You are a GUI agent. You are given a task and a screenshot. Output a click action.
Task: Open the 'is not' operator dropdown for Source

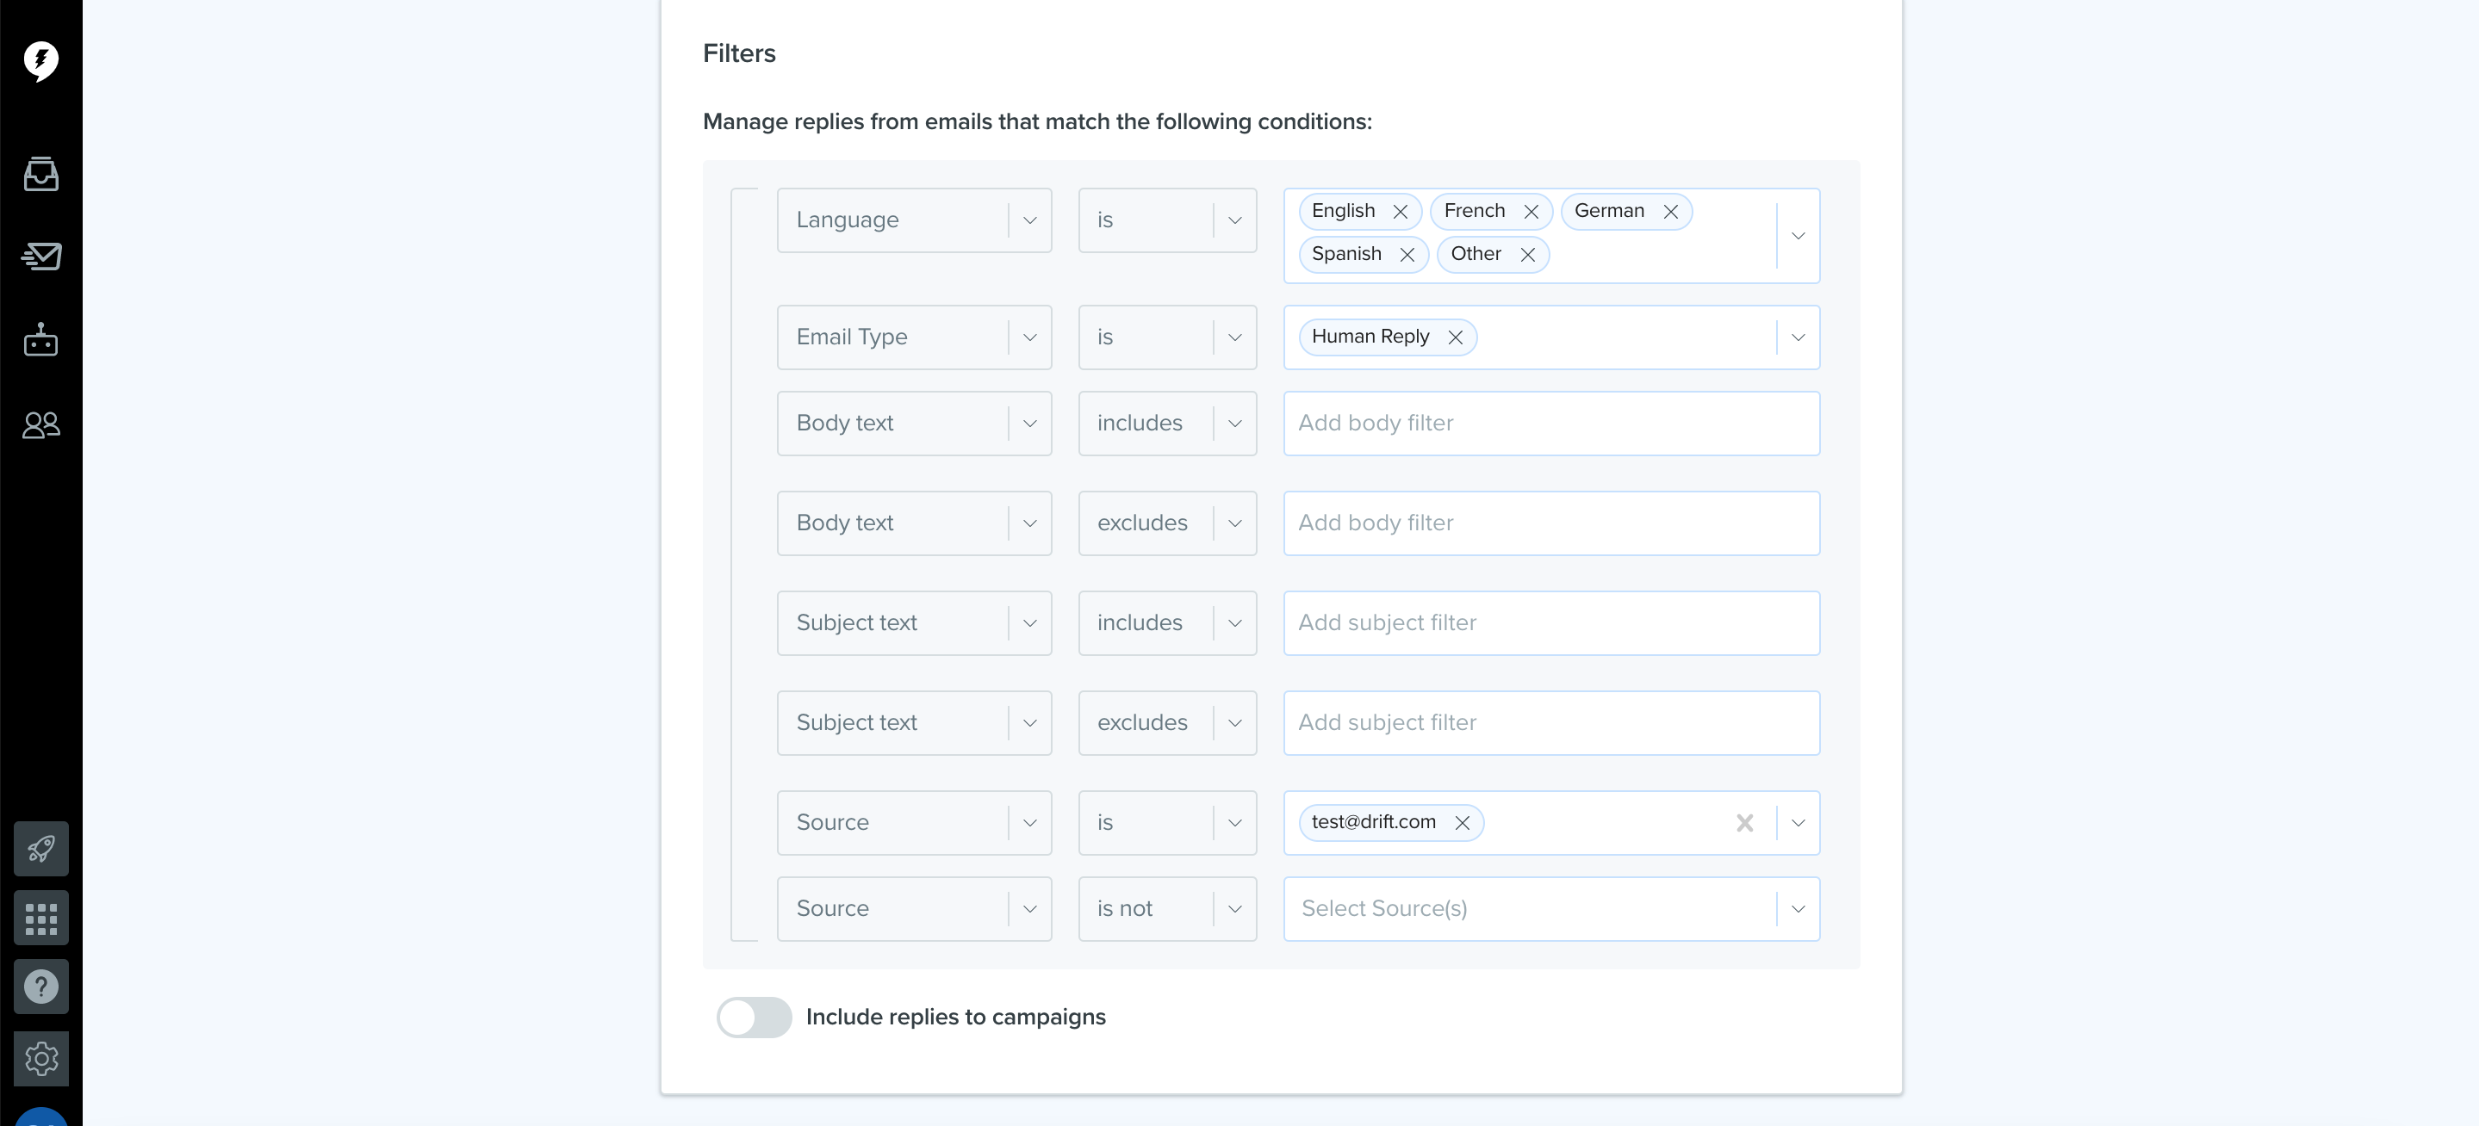pyautogui.click(x=1166, y=909)
